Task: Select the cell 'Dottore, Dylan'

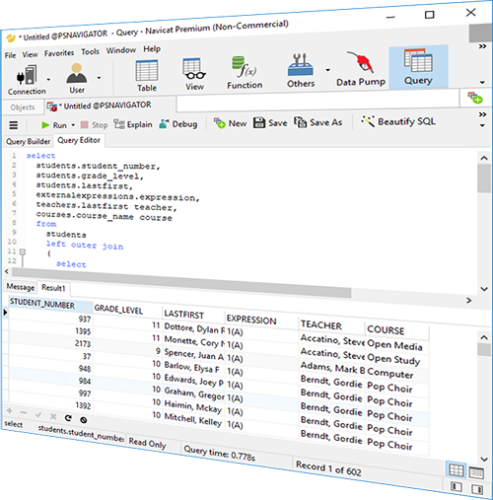Action: pyautogui.click(x=194, y=328)
